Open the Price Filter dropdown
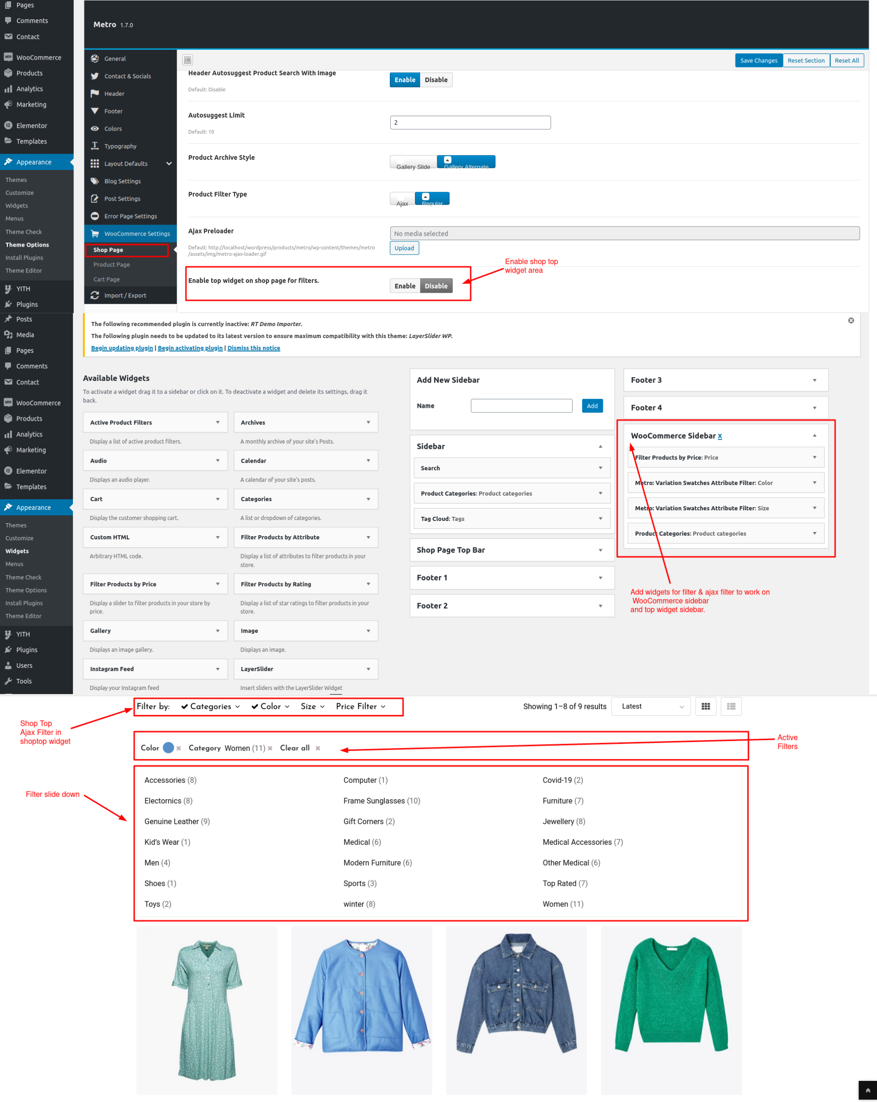This screenshot has height=1102, width=877. coord(360,706)
